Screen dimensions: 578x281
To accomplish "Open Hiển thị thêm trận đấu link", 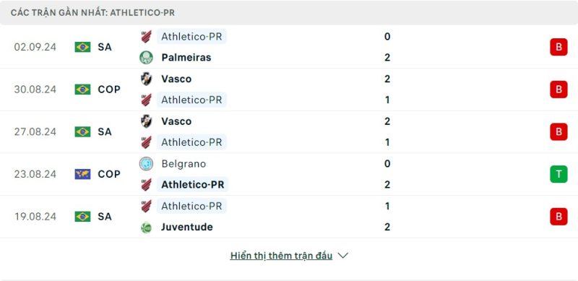I will 281,256.
